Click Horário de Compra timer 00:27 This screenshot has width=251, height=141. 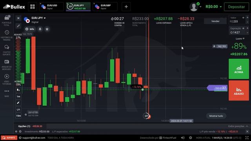pyautogui.click(x=118, y=19)
